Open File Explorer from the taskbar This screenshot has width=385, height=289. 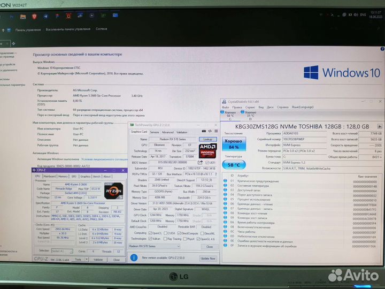23,17
